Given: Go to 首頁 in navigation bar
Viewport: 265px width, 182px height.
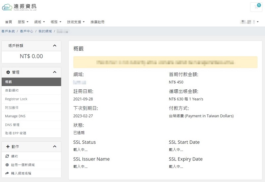Looking at the screenshot, I should tap(9, 22).
